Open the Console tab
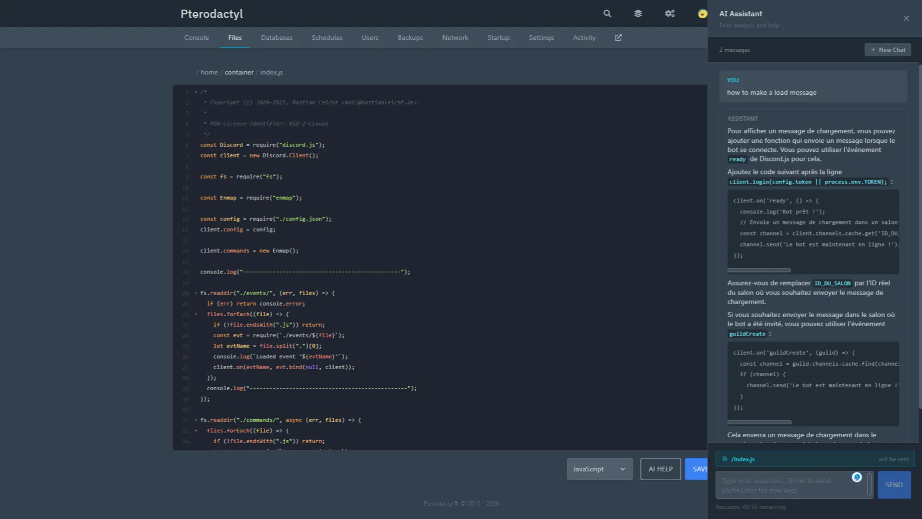 (196, 37)
